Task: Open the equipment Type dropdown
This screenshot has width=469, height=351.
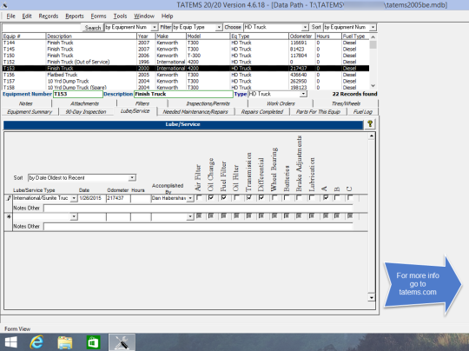Action: tap(303, 94)
